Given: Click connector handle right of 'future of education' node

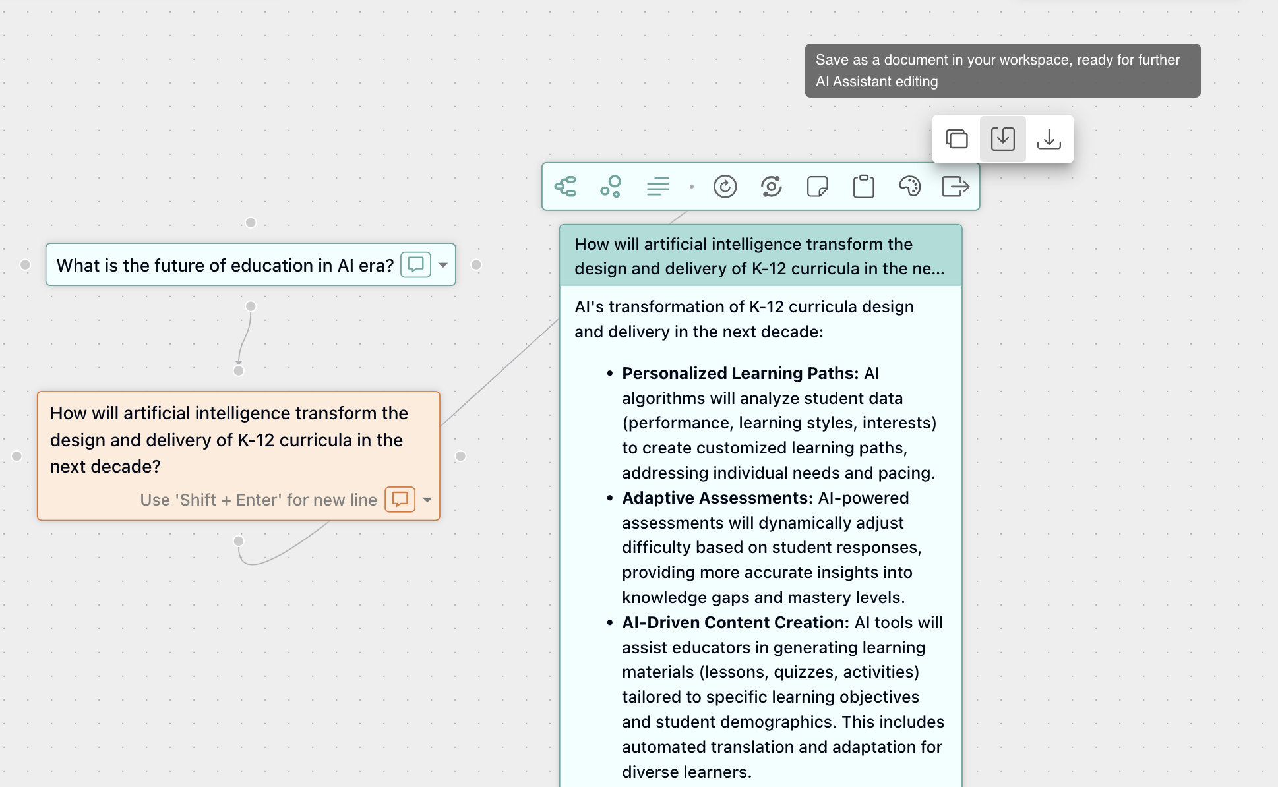Looking at the screenshot, I should (476, 265).
